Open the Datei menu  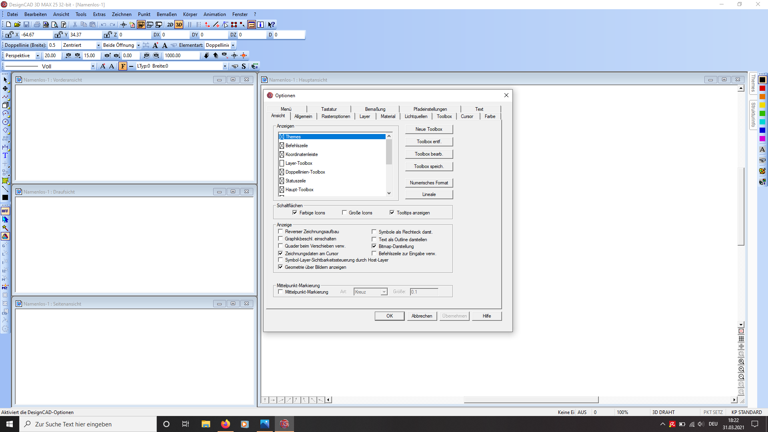tap(12, 14)
